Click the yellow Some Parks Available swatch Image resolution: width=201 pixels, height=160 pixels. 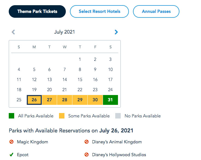pos(62,116)
